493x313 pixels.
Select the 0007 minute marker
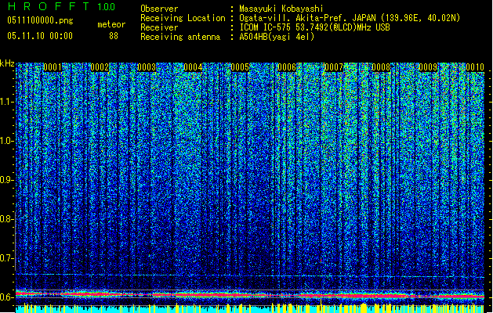(334, 67)
